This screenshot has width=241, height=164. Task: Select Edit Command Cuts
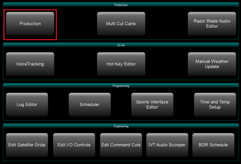click(x=121, y=145)
